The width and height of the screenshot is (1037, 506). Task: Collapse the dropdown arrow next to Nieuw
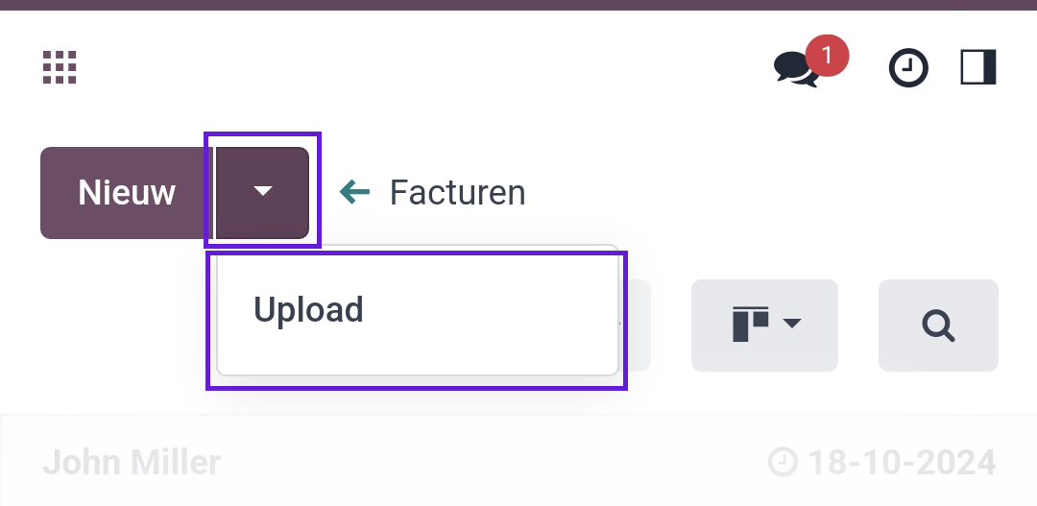(x=262, y=192)
